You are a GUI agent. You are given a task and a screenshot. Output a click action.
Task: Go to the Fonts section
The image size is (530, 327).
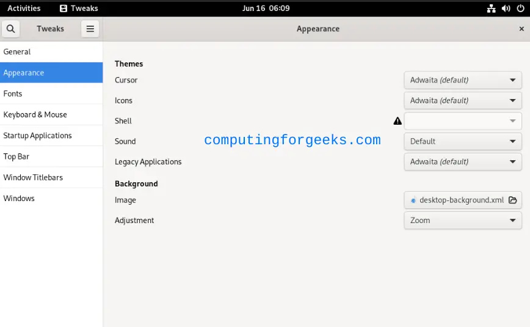(x=51, y=94)
